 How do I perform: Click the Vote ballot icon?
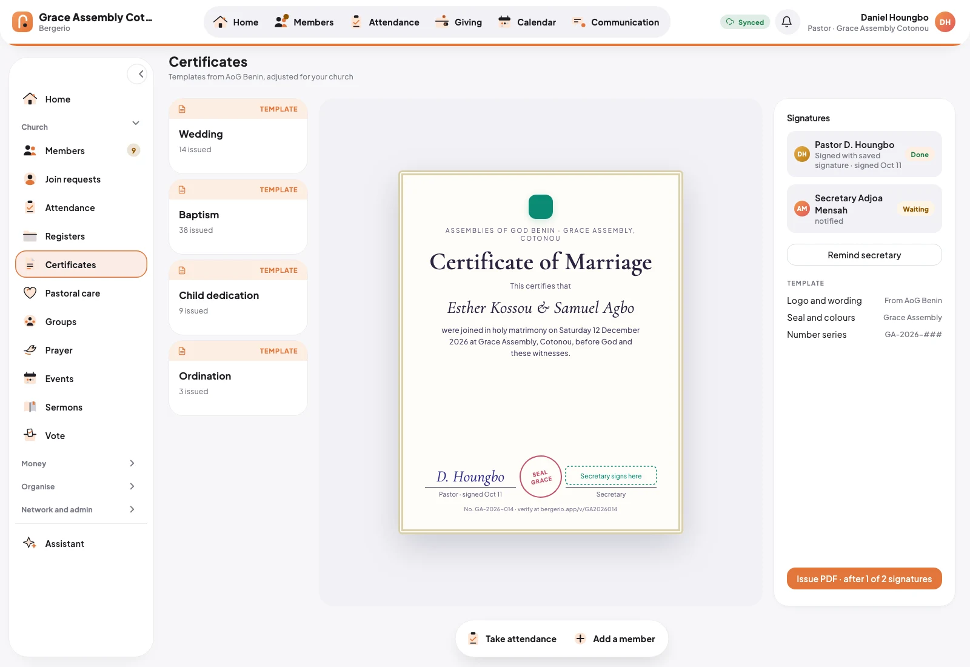[x=30, y=434]
